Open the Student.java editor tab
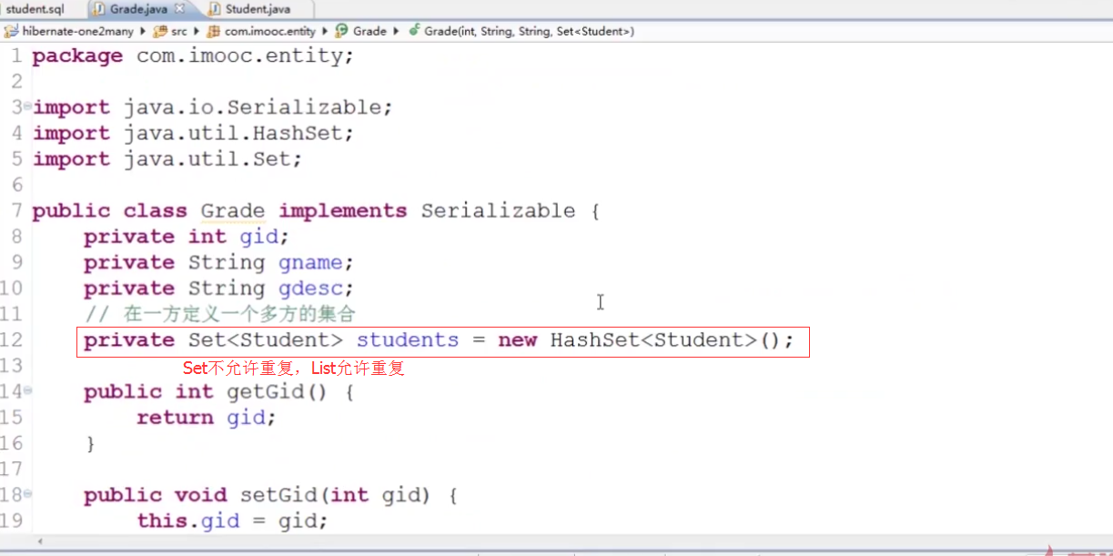This screenshot has height=556, width=1113. tap(257, 9)
